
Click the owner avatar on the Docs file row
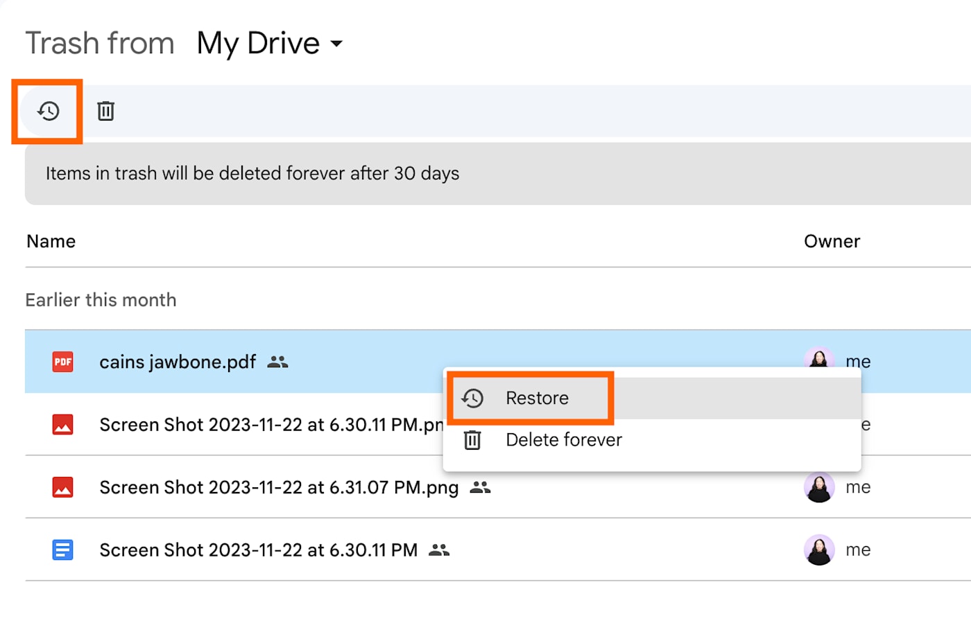point(818,550)
